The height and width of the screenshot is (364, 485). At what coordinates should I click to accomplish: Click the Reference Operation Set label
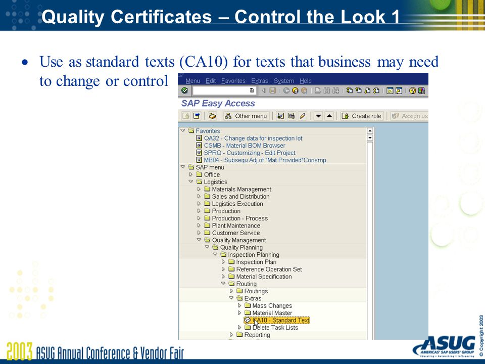pyautogui.click(x=269, y=269)
